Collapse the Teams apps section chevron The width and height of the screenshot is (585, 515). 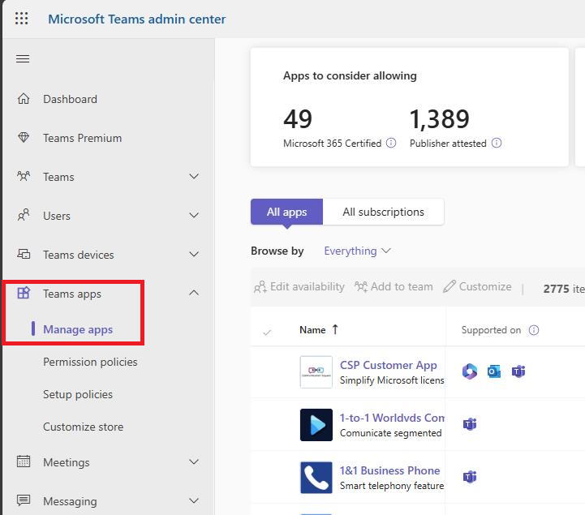pyautogui.click(x=194, y=293)
